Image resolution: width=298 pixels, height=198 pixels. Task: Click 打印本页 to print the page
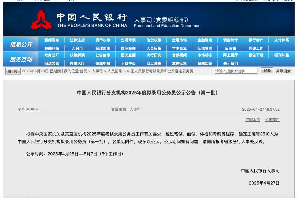[253, 120]
